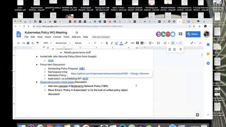
Task: Click the See new changes button
Action: 101,37
